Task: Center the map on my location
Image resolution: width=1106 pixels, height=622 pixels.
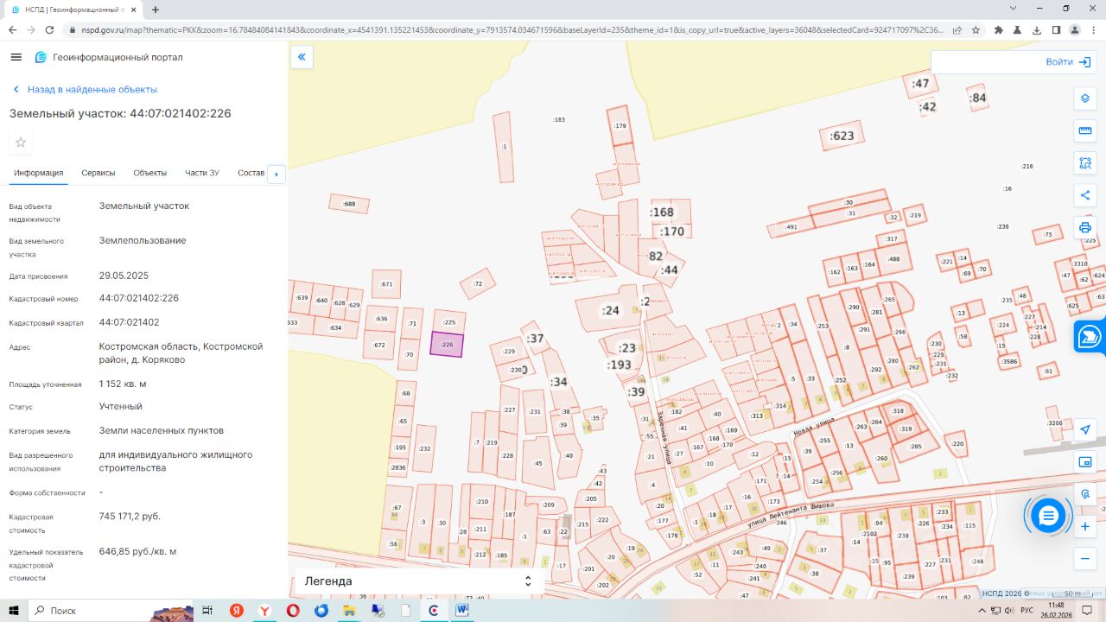Action: [x=1085, y=430]
